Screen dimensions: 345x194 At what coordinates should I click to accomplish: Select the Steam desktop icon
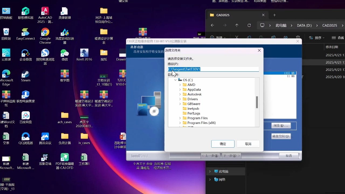click(x=26, y=76)
